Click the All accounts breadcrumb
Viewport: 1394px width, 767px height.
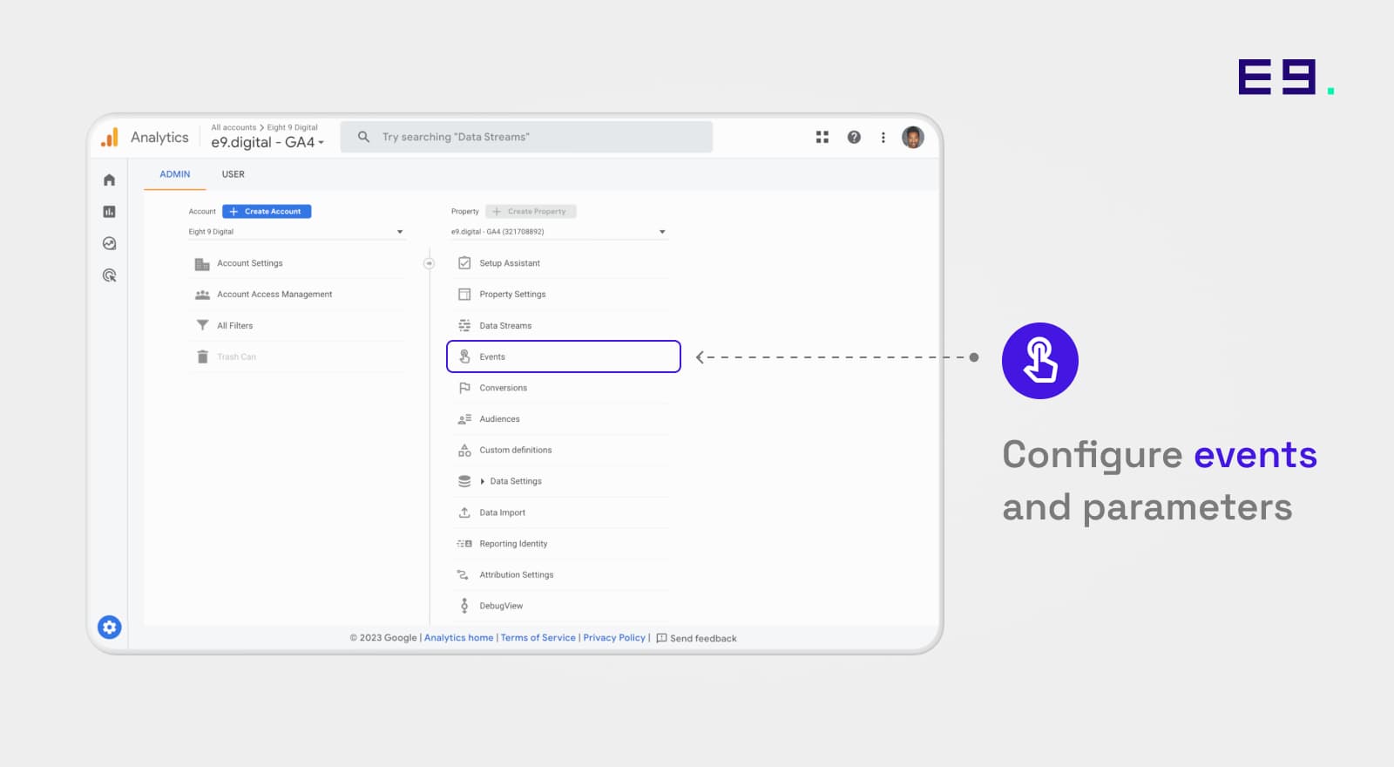point(233,127)
